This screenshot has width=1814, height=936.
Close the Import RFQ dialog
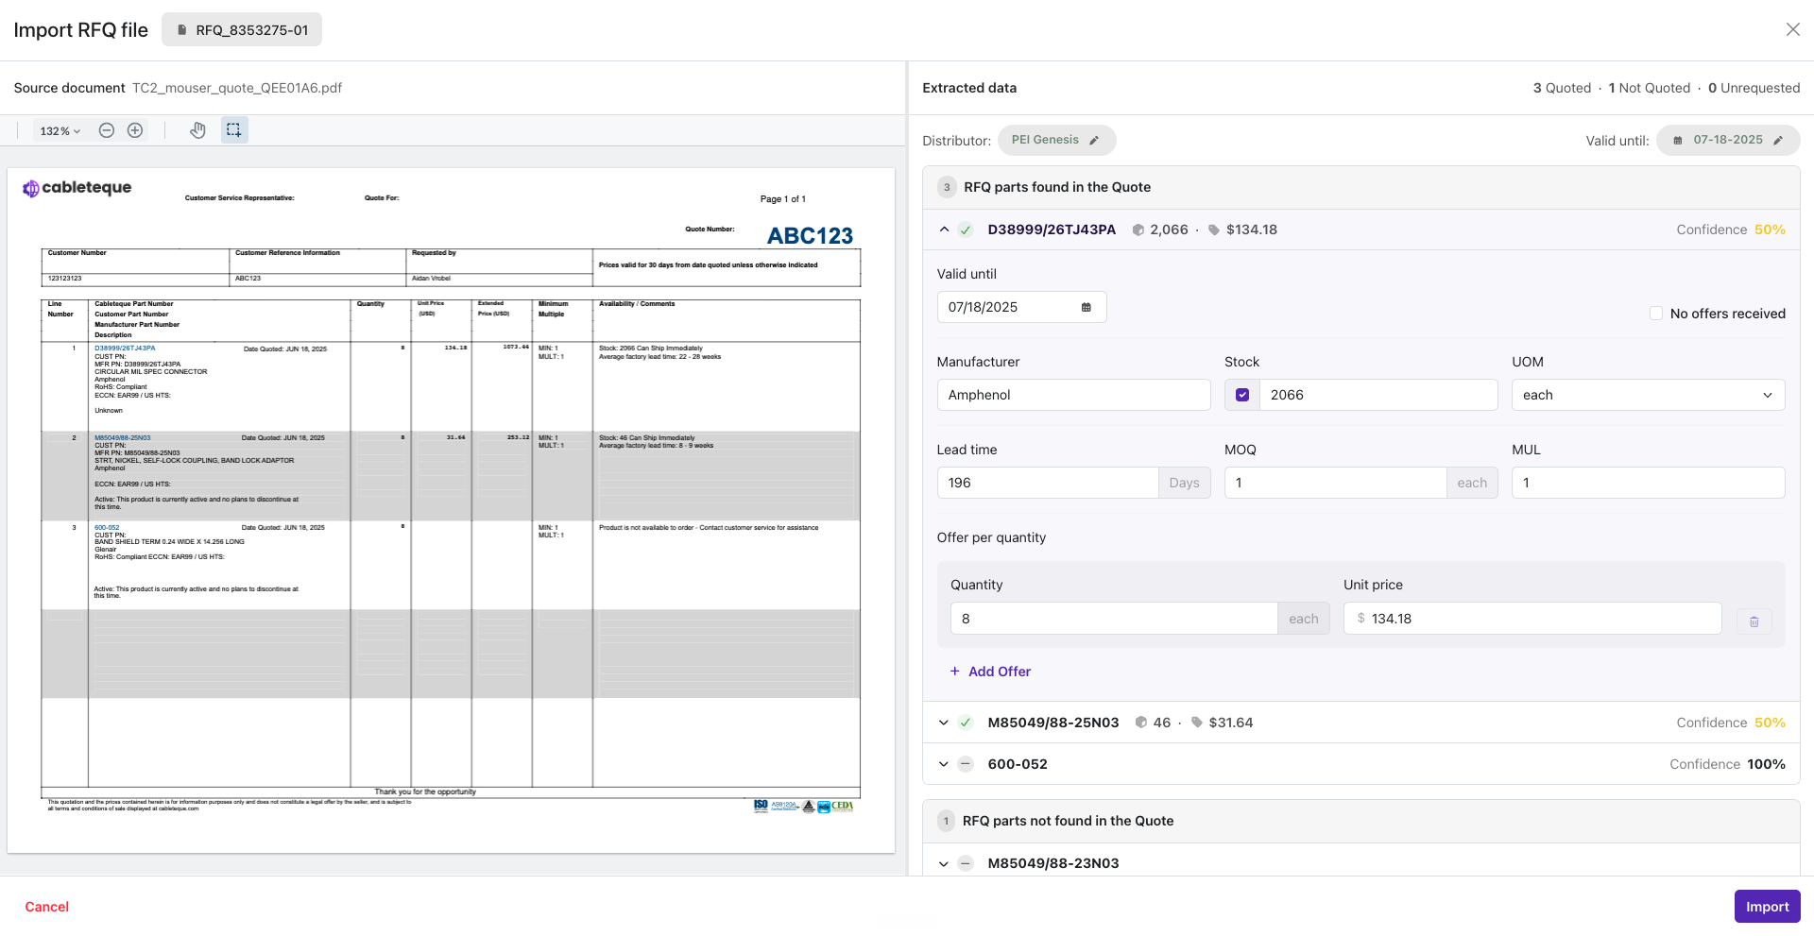pos(1792,29)
